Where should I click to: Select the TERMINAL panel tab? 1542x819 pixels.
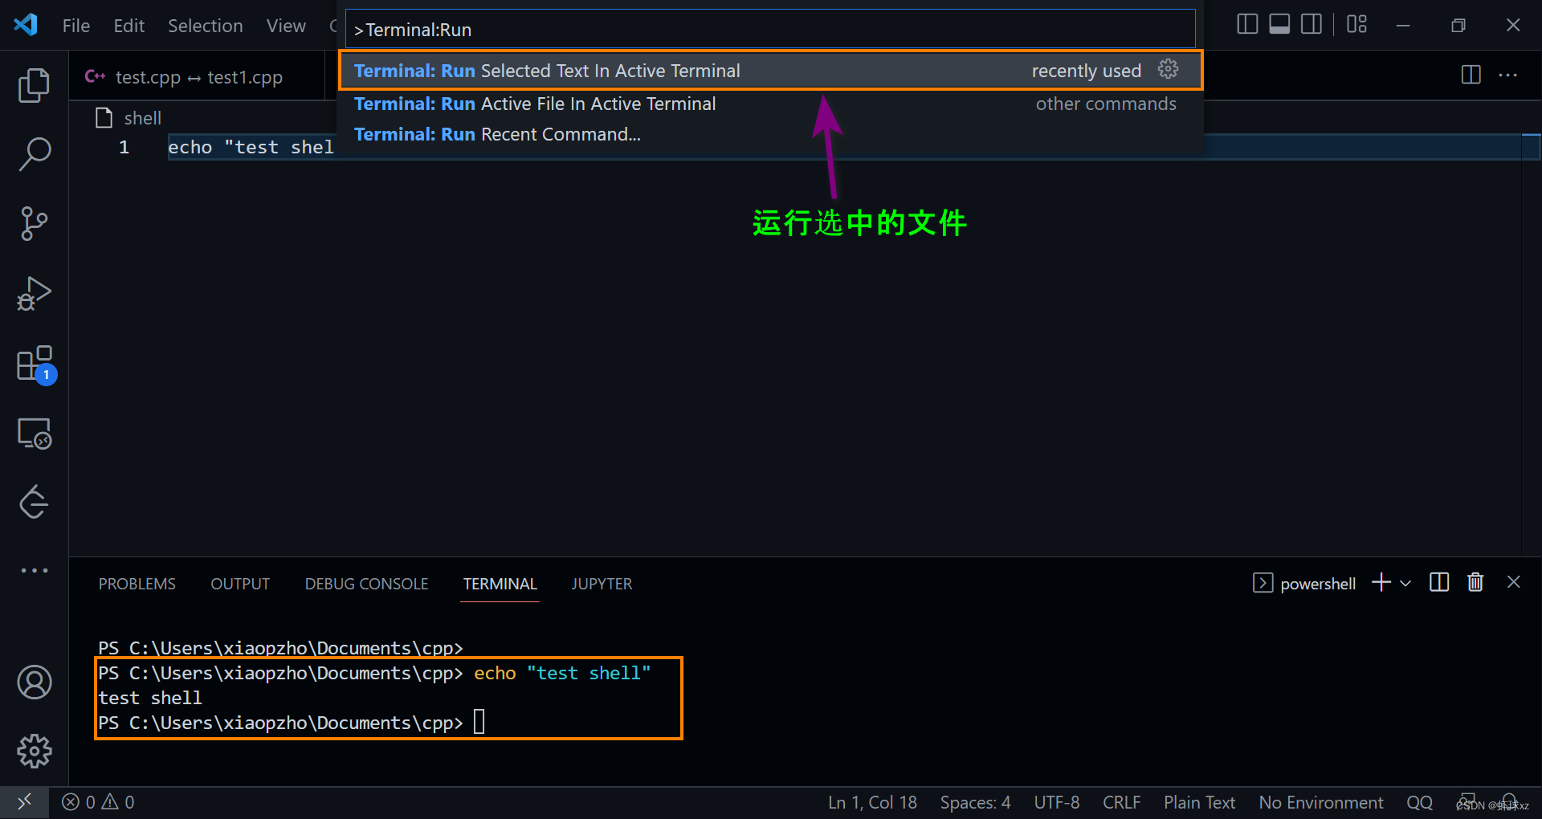click(500, 584)
